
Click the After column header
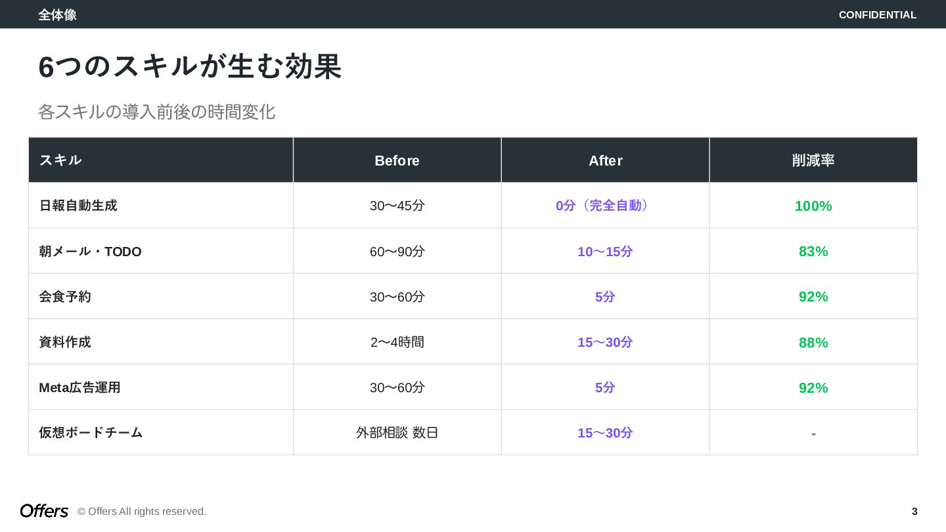[x=605, y=161]
